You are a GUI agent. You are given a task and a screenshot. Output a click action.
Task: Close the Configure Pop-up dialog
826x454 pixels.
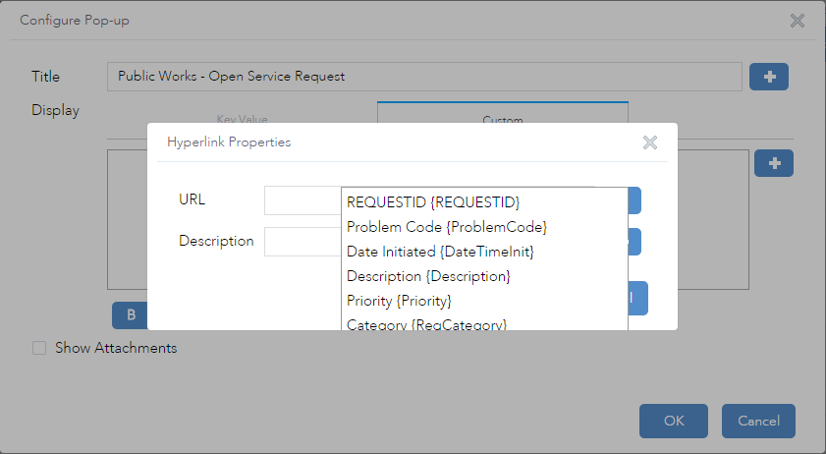(x=798, y=21)
